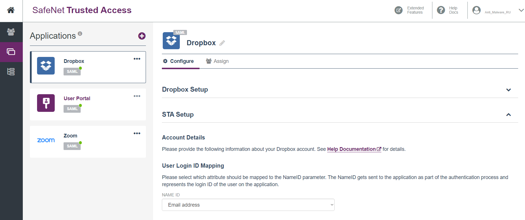Select the Zoom application name
This screenshot has width=525, height=220.
[x=70, y=136]
